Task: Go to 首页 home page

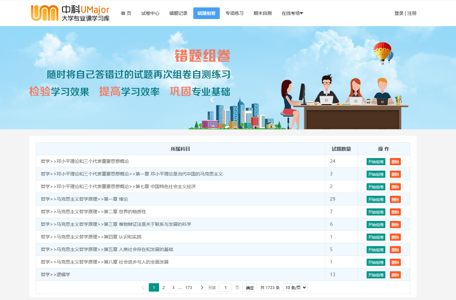Action: pyautogui.click(x=126, y=13)
